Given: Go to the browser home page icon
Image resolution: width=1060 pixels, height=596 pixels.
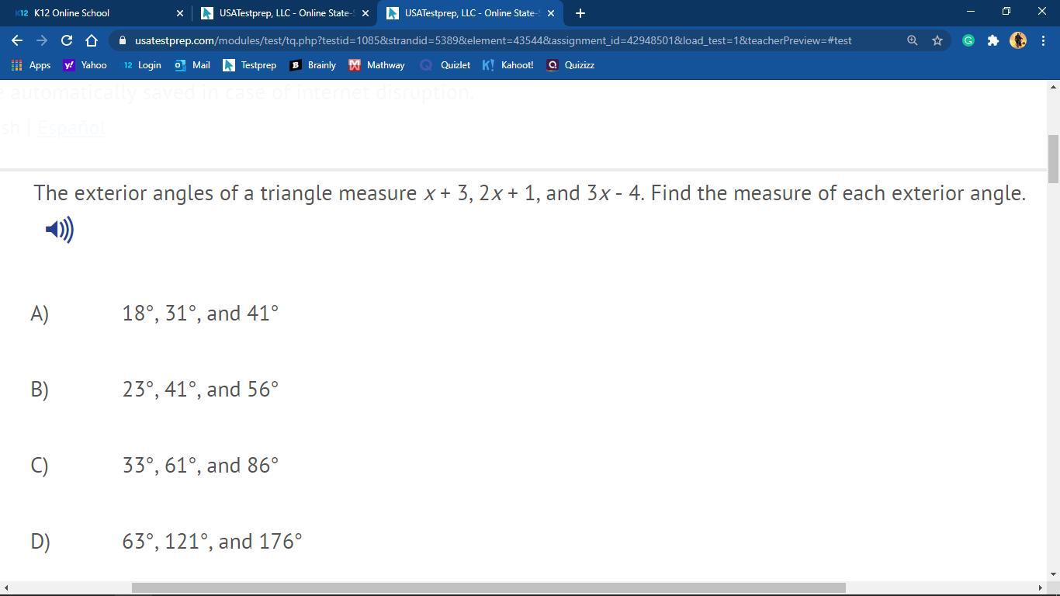Looking at the screenshot, I should click(x=92, y=40).
